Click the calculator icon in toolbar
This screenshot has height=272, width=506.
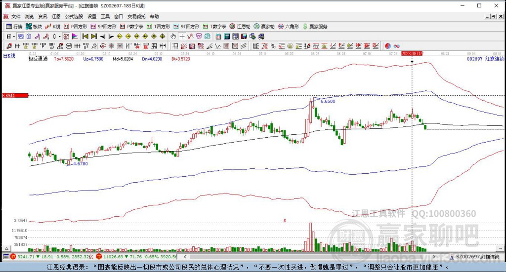227,36
